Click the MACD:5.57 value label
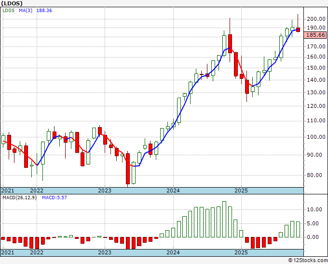This screenshot has height=264, width=328. pos(55,198)
